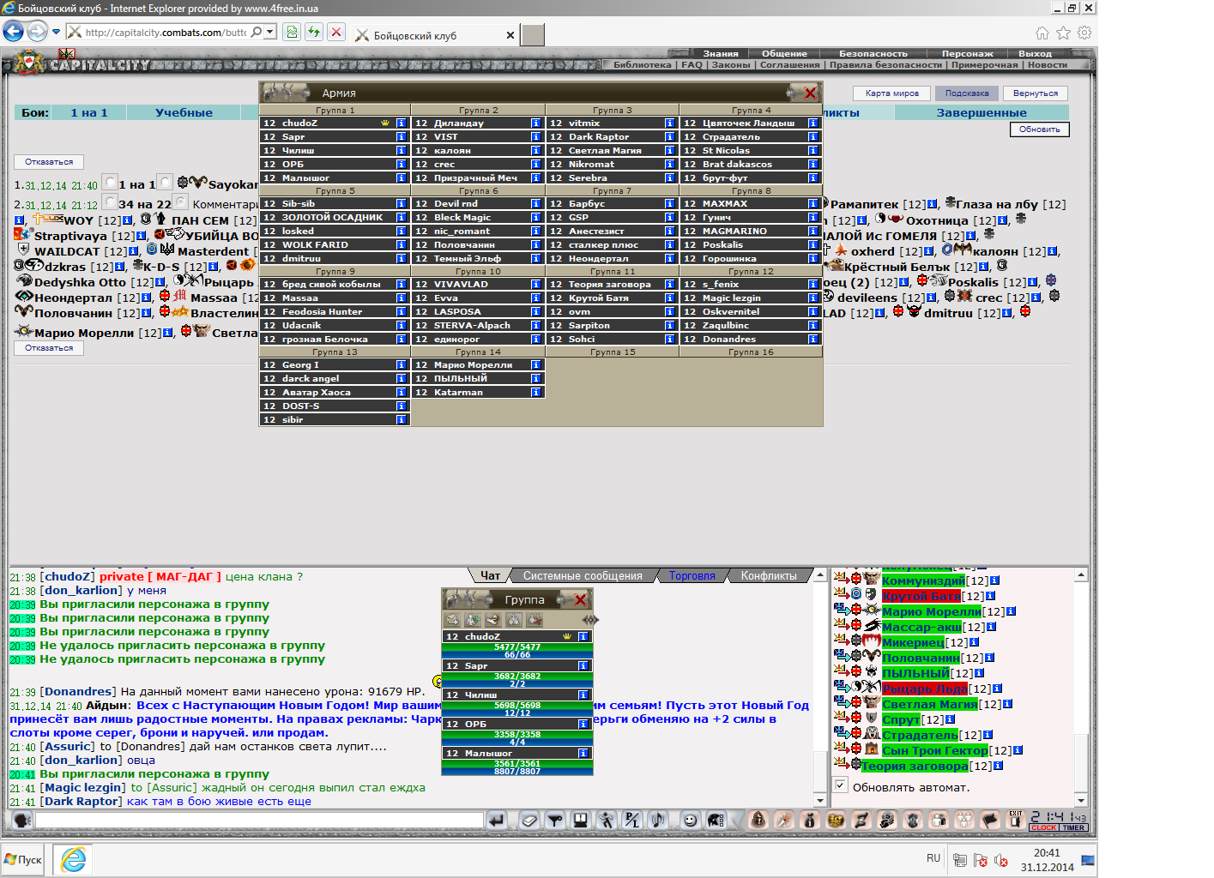Click the chat message input field

[259, 821]
